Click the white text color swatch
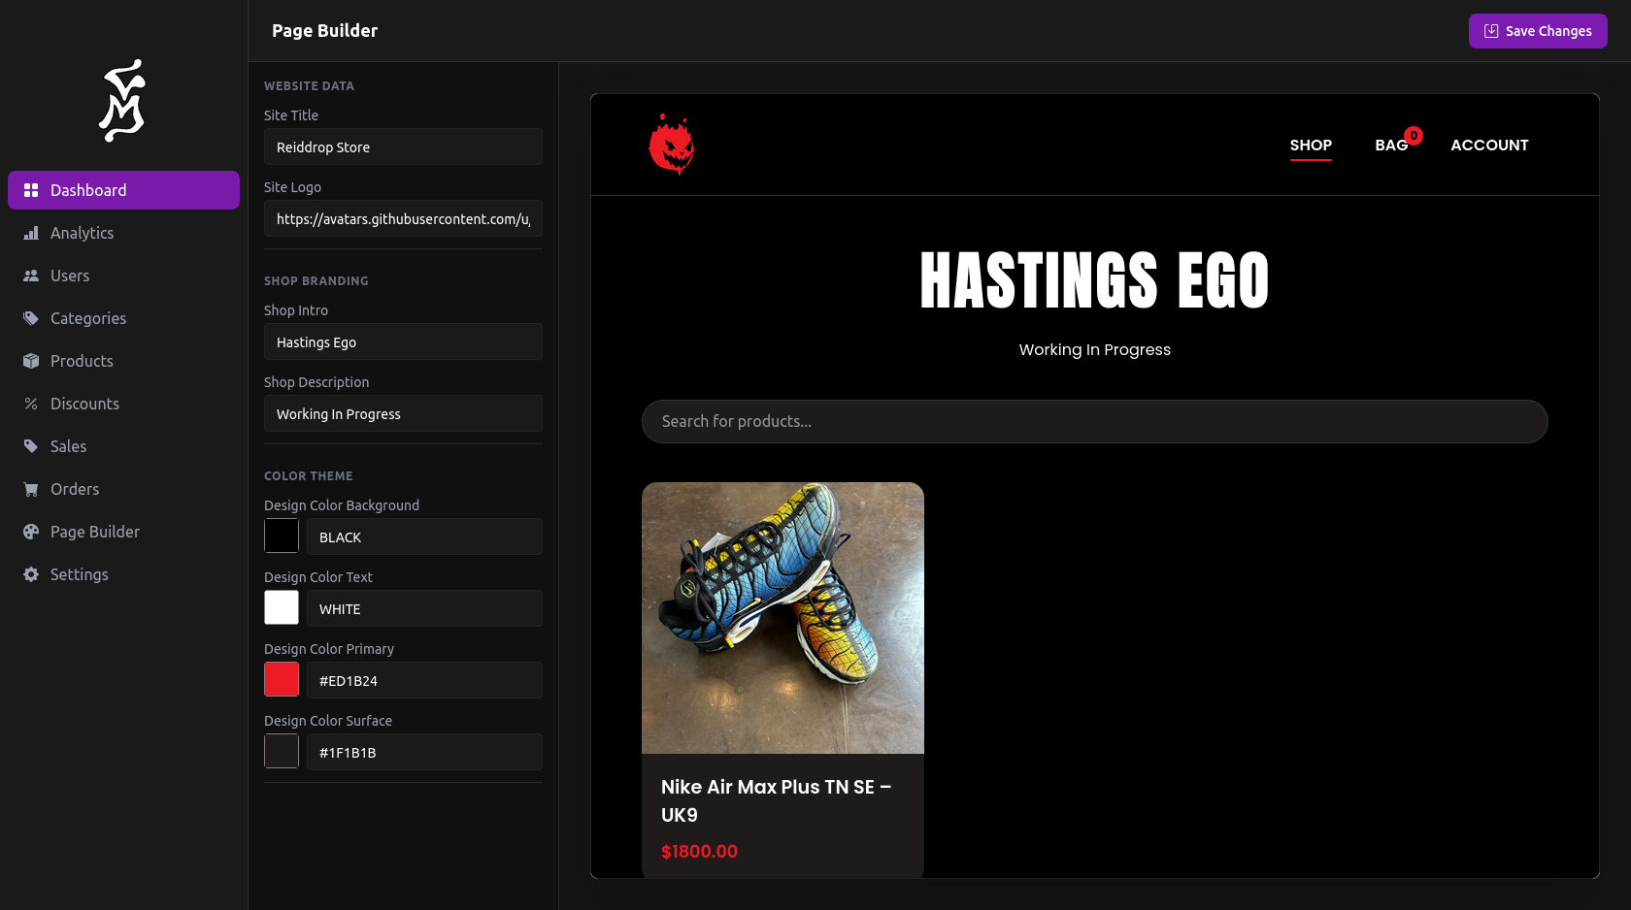 (282, 607)
